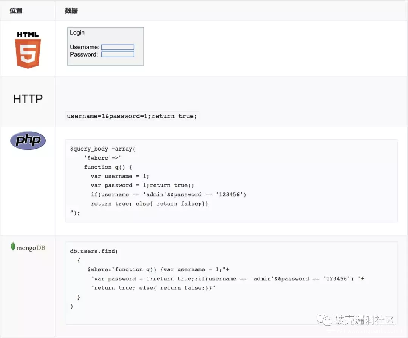The width and height of the screenshot is (408, 338).
Task: Select the 位置 column header
Action: coord(16,11)
